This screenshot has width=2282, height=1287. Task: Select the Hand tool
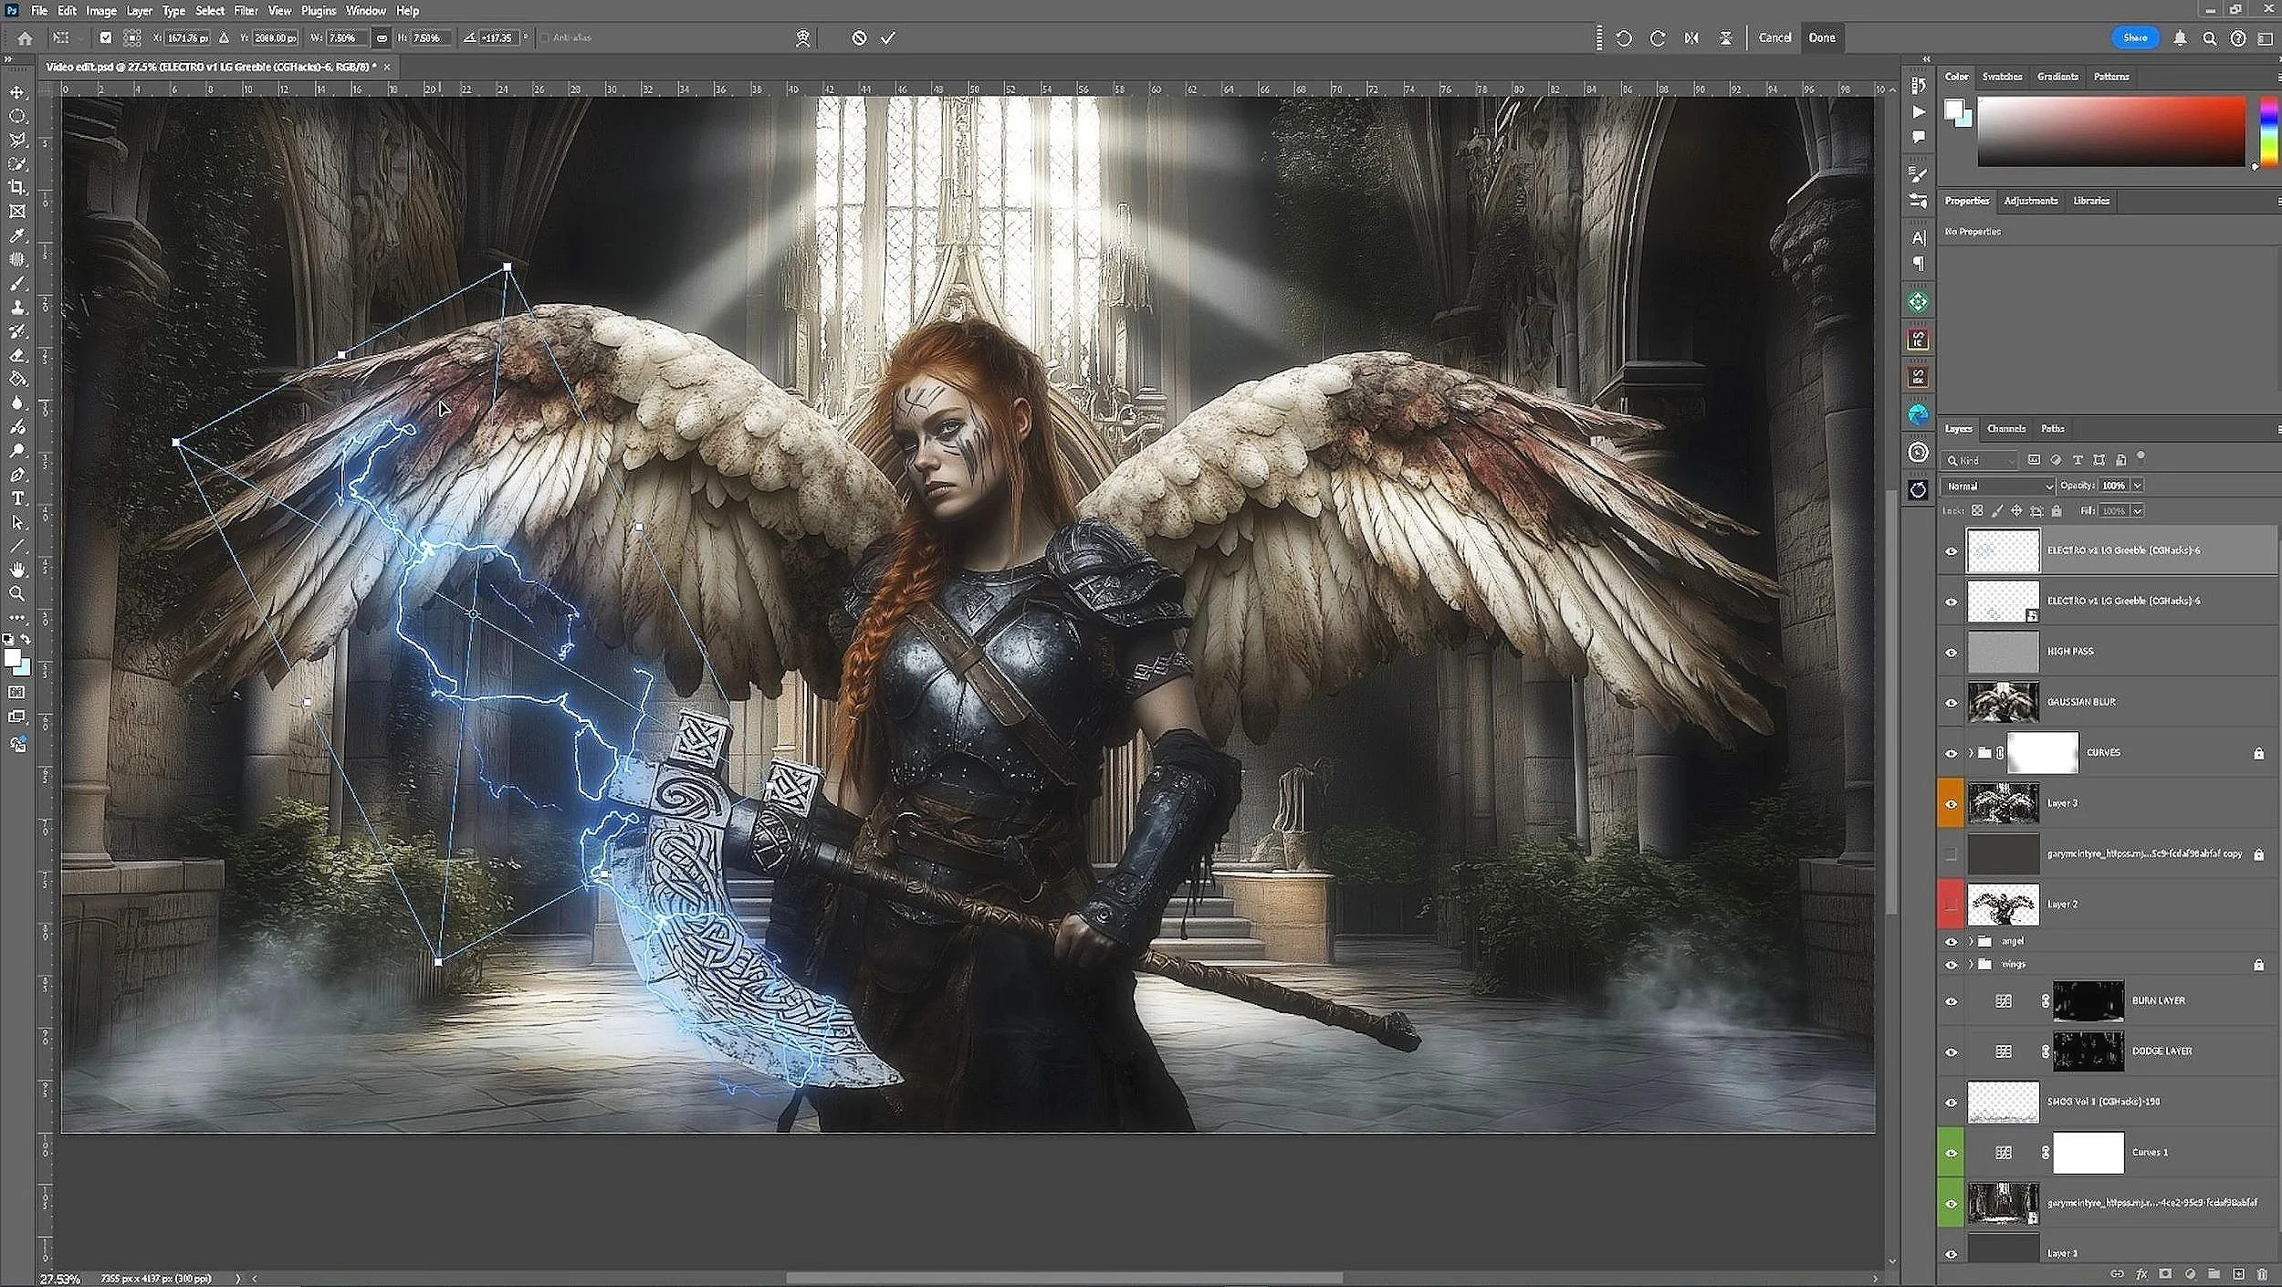(17, 570)
